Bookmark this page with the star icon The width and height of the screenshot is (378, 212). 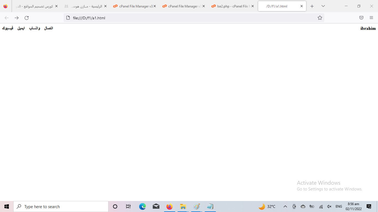pyautogui.click(x=320, y=18)
